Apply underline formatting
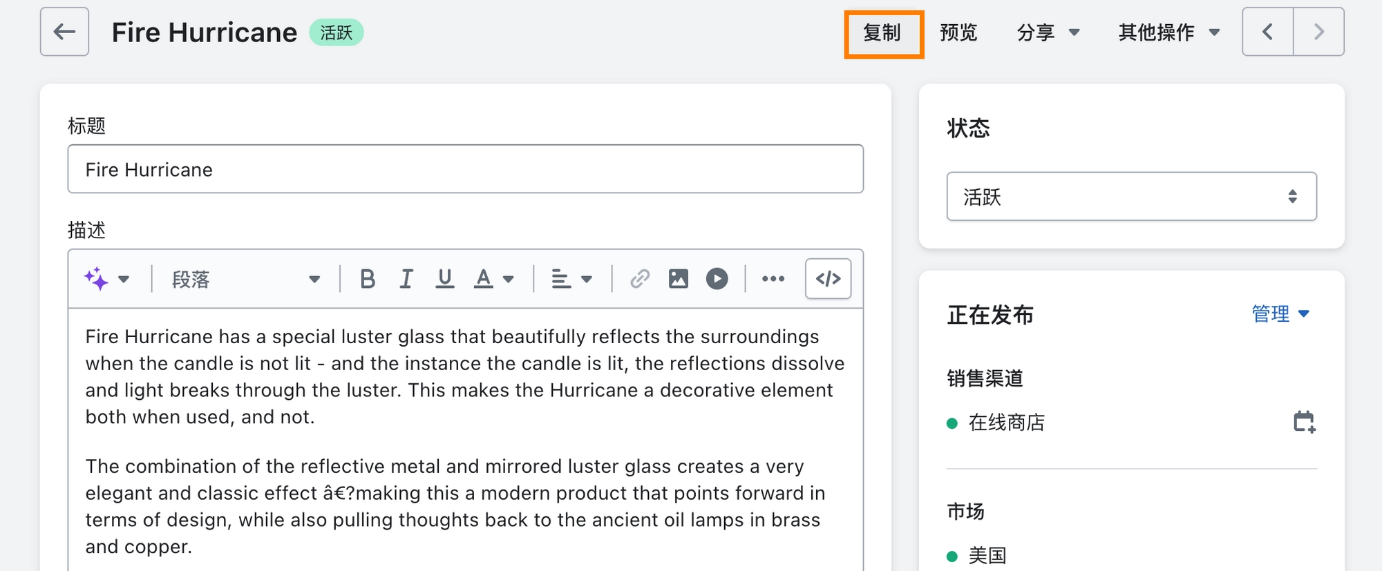This screenshot has height=571, width=1382. pos(445,279)
